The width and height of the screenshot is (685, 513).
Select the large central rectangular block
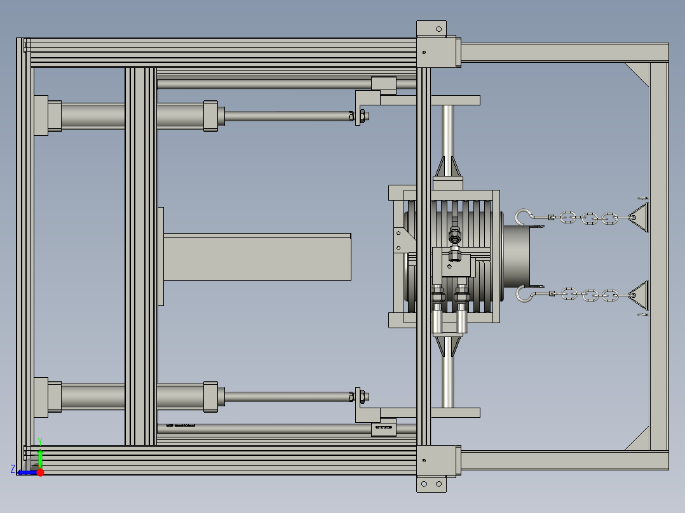pos(257,256)
